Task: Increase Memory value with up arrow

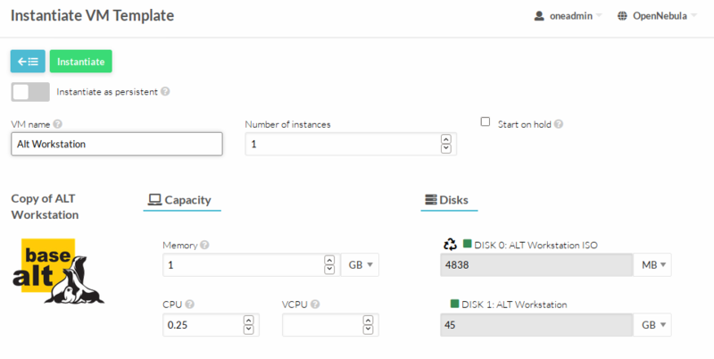Action: point(329,260)
